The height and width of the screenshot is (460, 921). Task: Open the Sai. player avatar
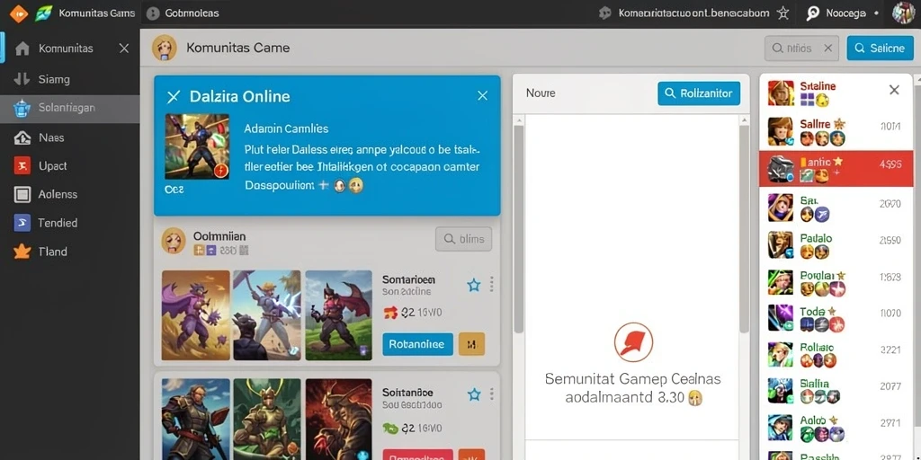781,208
